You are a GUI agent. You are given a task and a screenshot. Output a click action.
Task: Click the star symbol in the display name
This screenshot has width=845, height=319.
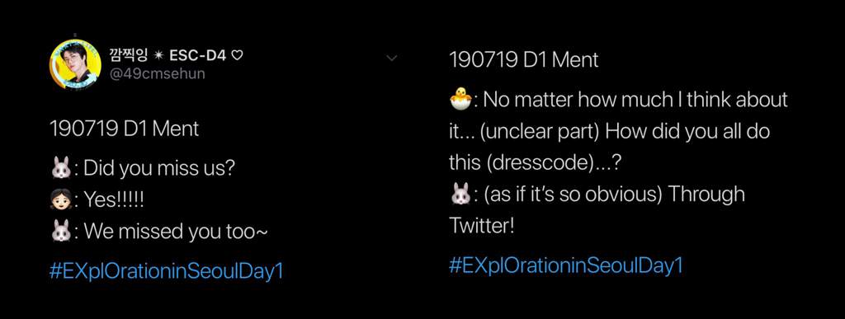[x=158, y=55]
